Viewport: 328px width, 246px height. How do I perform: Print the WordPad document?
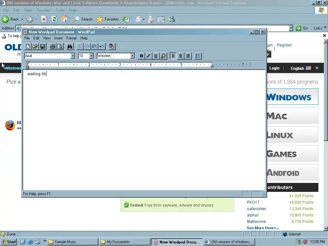tap(52, 46)
